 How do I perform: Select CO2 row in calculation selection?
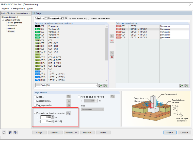153,29
